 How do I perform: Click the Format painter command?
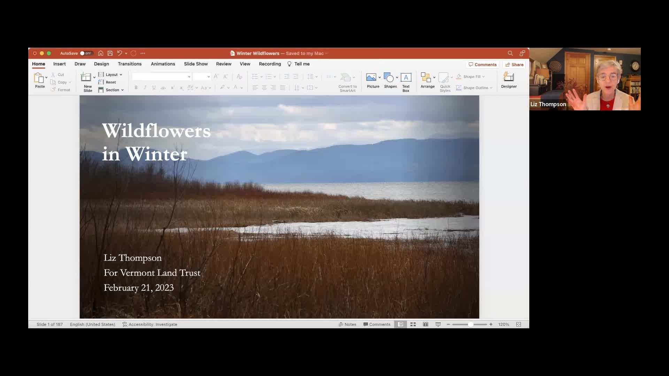[61, 90]
